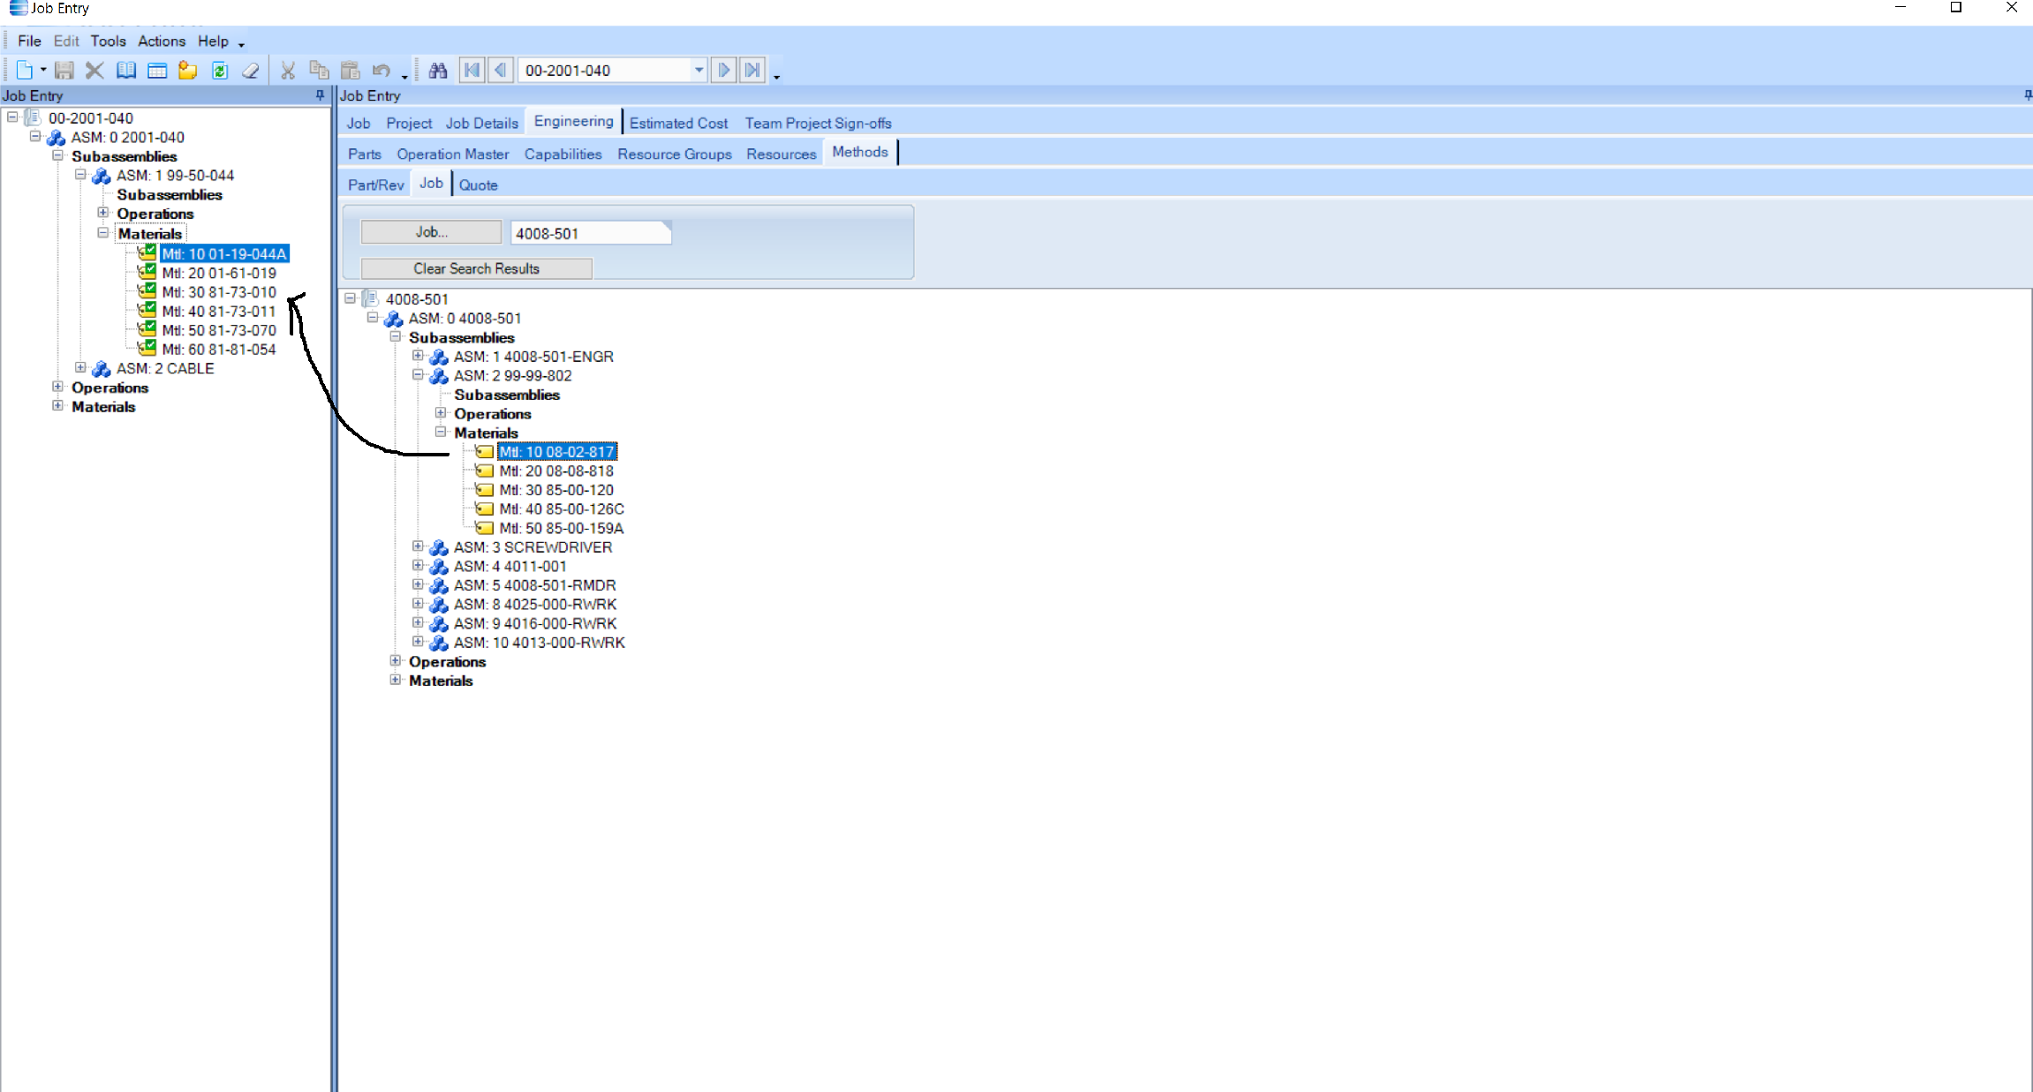The height and width of the screenshot is (1092, 2033).
Task: Pin the left Job Entry panel
Action: 320,95
